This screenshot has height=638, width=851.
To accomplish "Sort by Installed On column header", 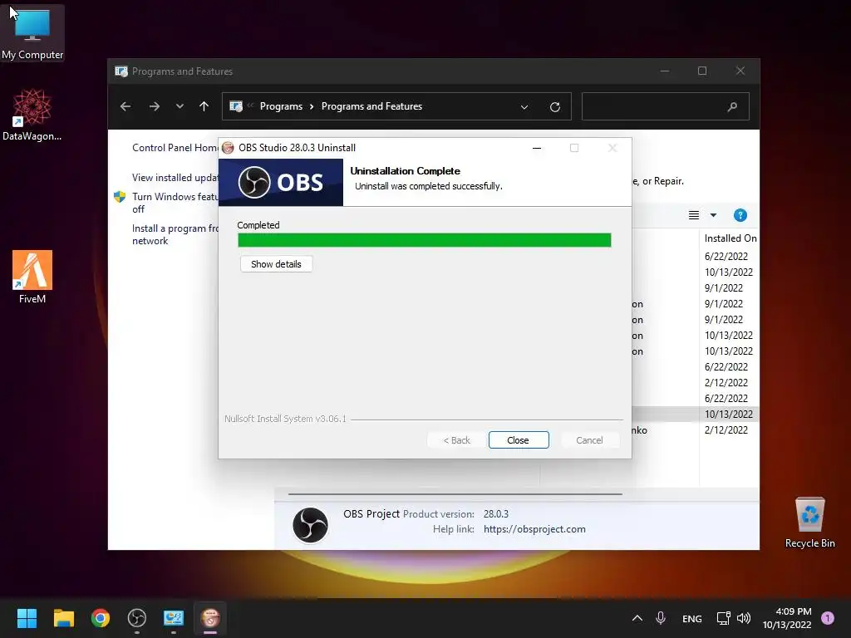I will tap(730, 238).
